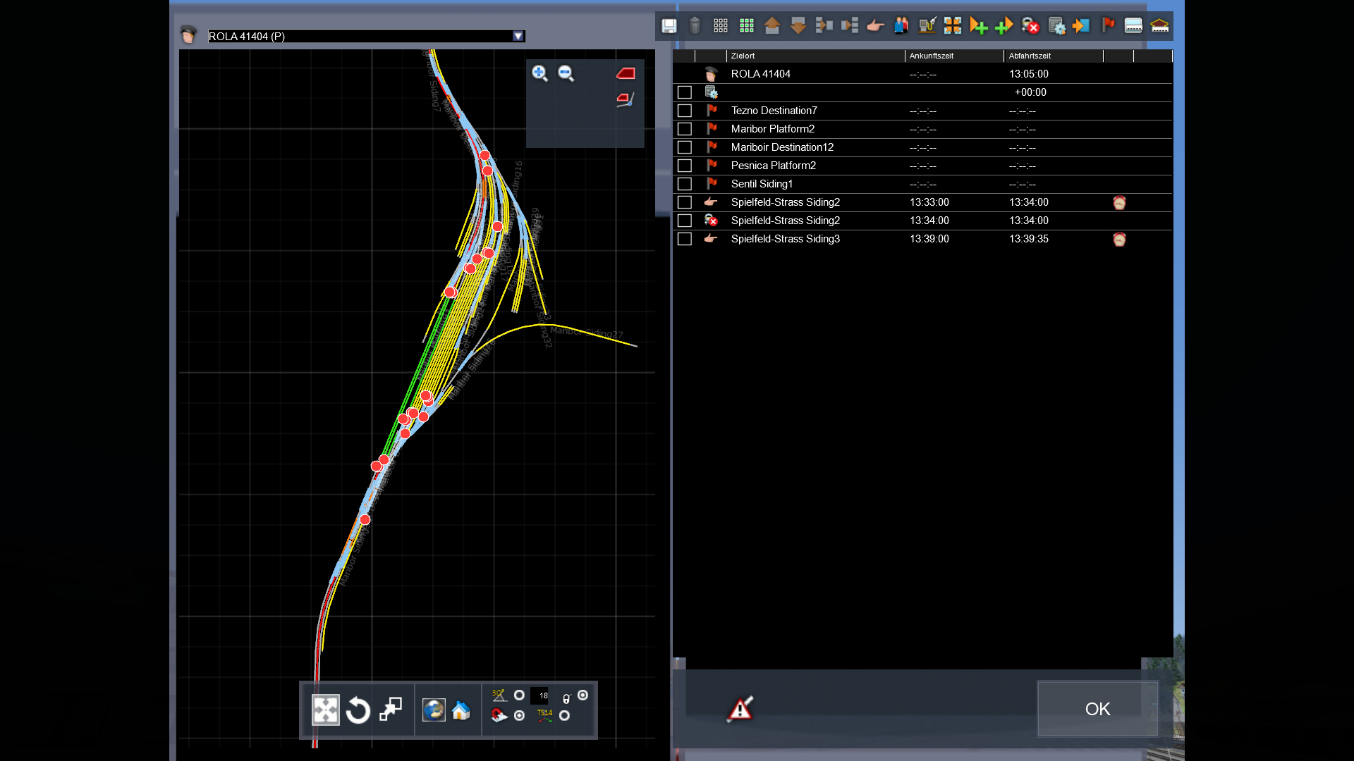Image resolution: width=1354 pixels, height=761 pixels.
Task: Click the angle value field showing 18
Action: pyautogui.click(x=540, y=695)
